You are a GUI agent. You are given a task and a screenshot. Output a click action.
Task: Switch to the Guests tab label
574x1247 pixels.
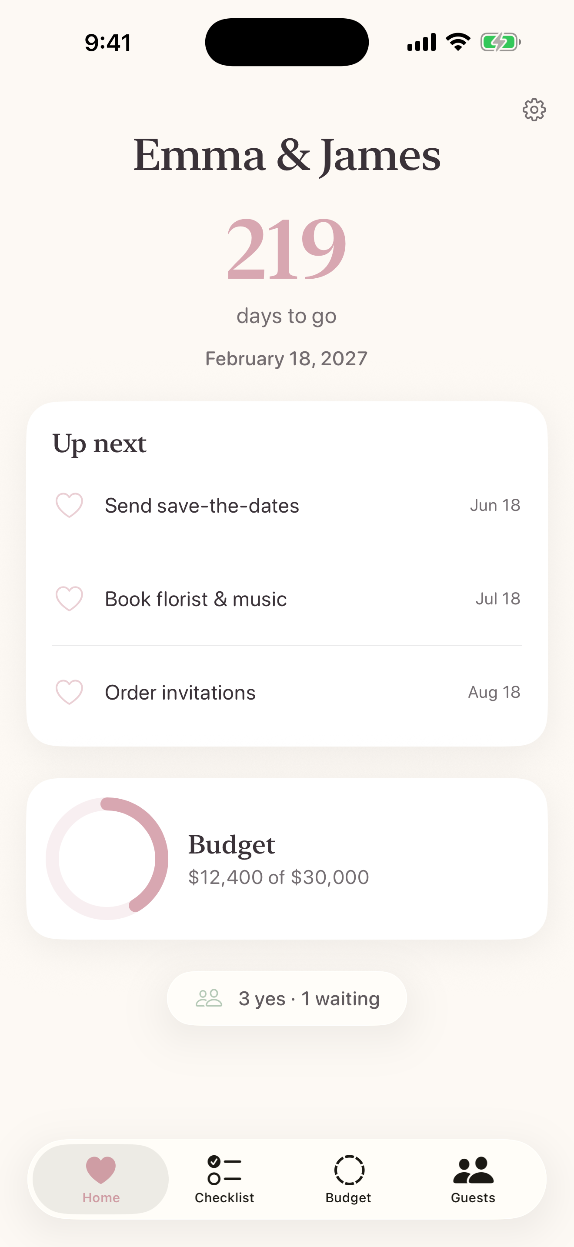click(473, 1197)
